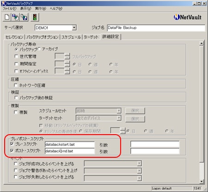The height and width of the screenshot is (192, 208).
Task: Select the アーカイブ radio button
Action: 39,49
